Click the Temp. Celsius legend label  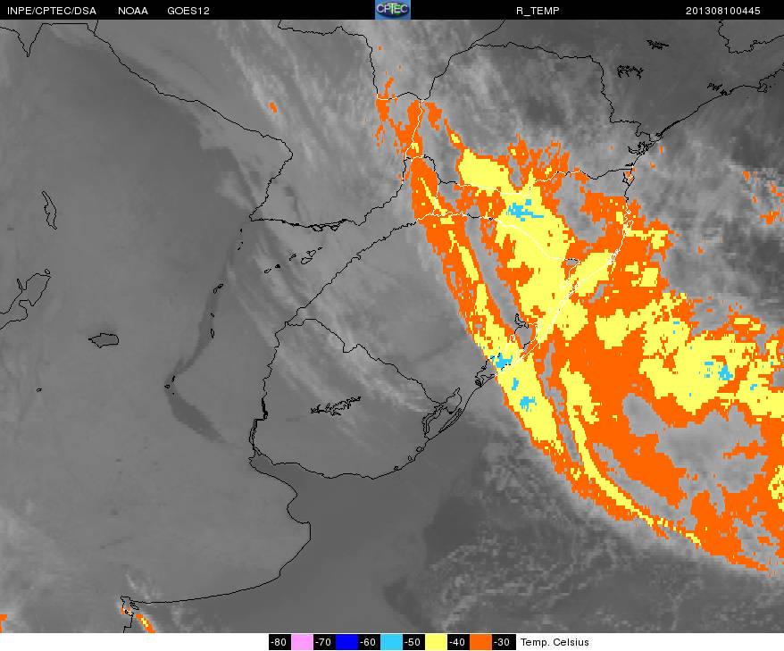click(x=555, y=642)
